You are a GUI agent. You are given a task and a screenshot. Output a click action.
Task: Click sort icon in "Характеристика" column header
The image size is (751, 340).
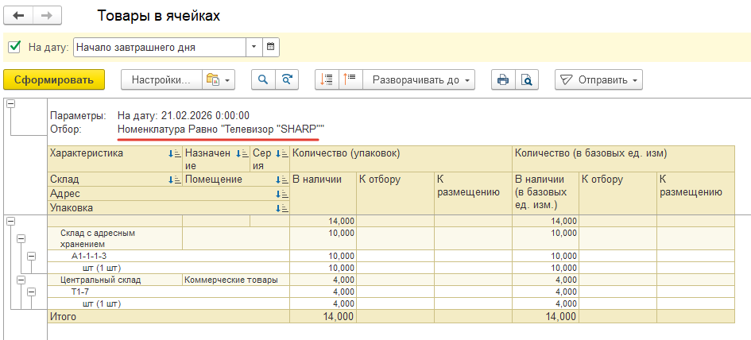(175, 154)
